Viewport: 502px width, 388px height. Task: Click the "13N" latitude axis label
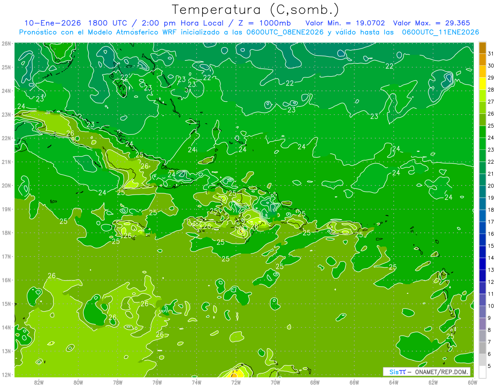coord(6,351)
